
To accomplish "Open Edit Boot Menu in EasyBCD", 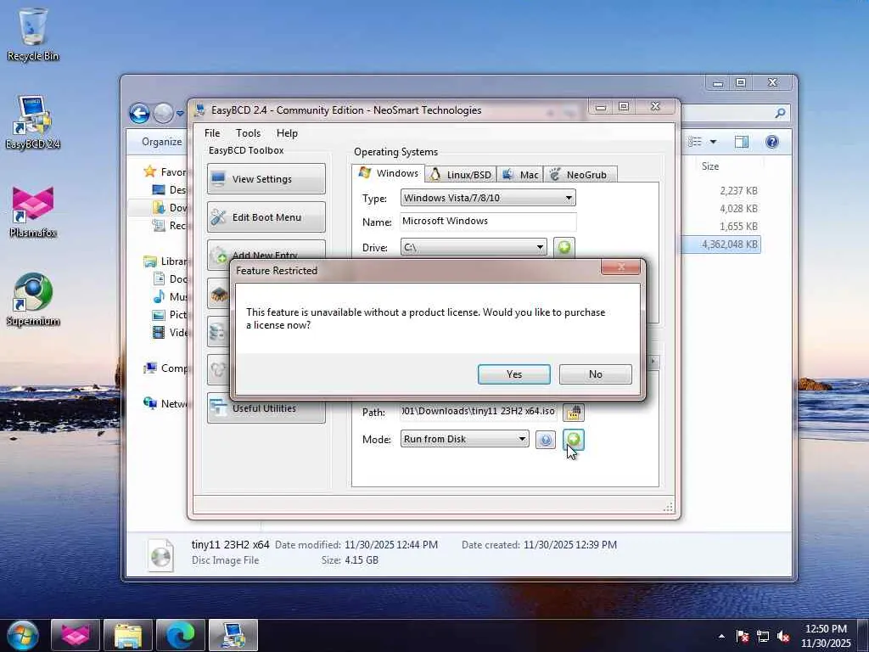I will [266, 216].
